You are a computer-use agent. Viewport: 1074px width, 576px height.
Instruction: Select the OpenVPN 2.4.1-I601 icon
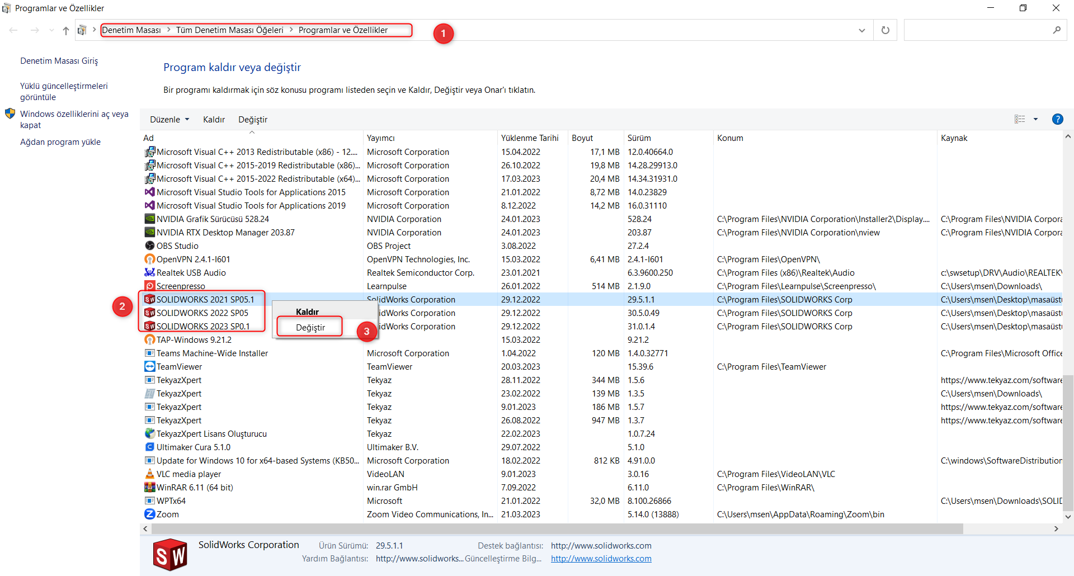149,259
